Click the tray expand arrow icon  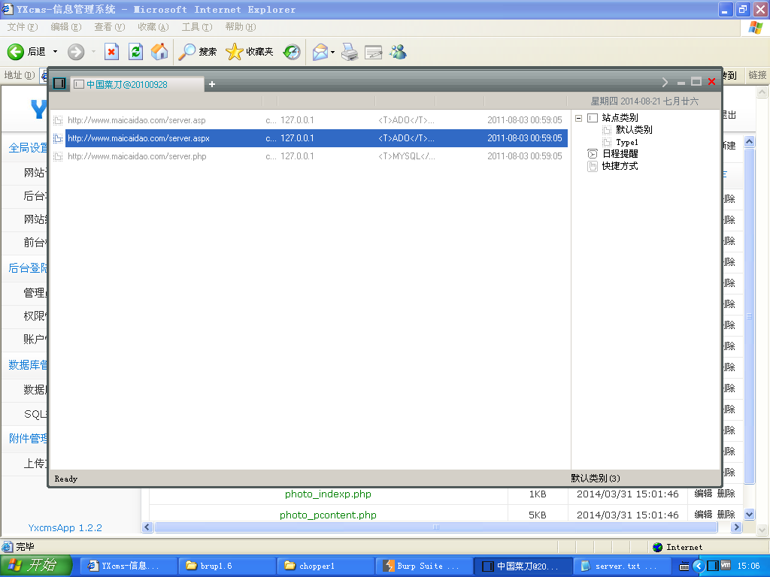pyautogui.click(x=699, y=566)
